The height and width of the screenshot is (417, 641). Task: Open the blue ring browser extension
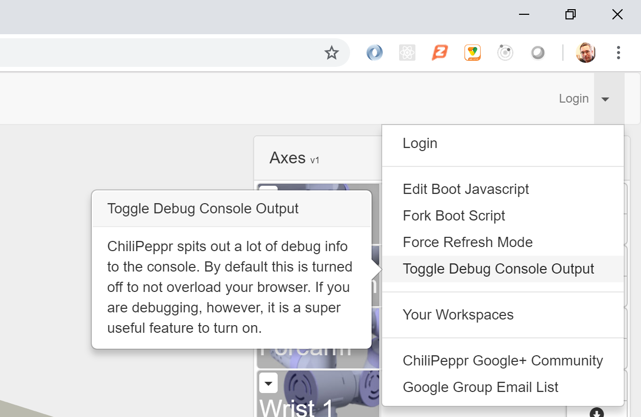tap(375, 53)
